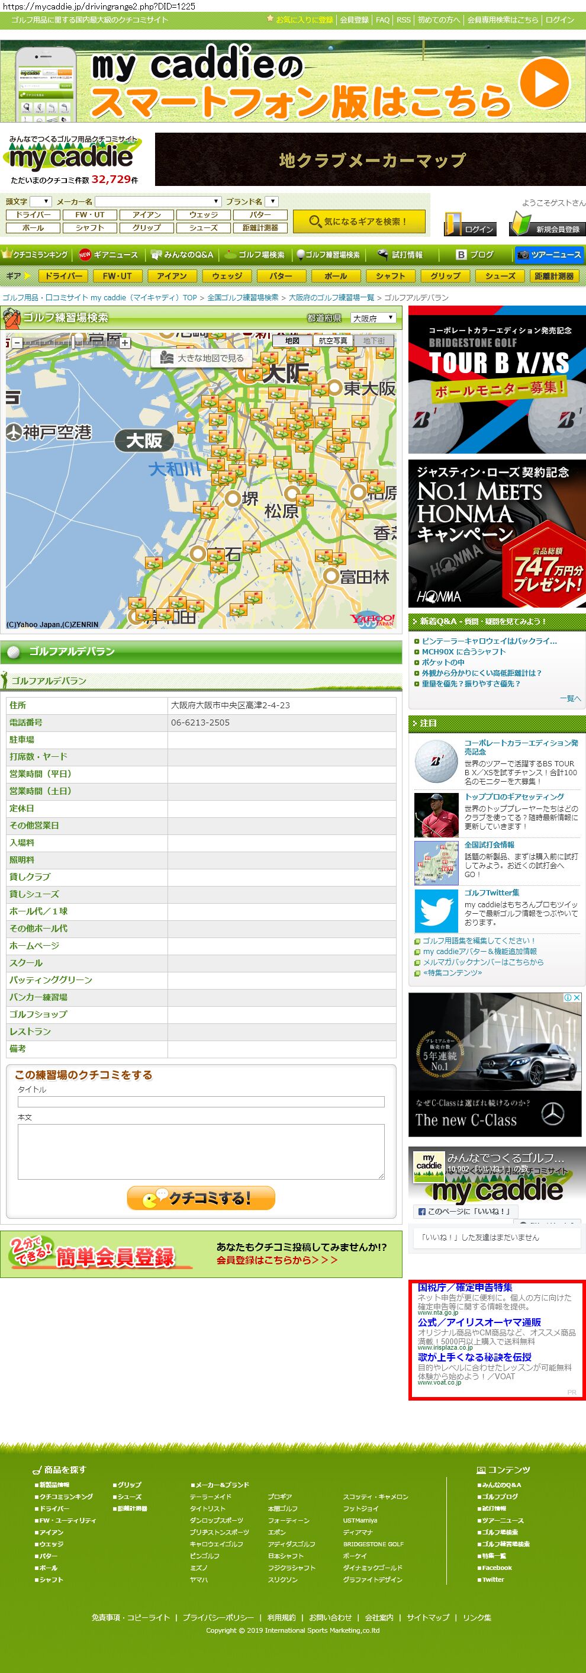
Task: Open ゴルフ場検索 menu item
Action: 255,255
